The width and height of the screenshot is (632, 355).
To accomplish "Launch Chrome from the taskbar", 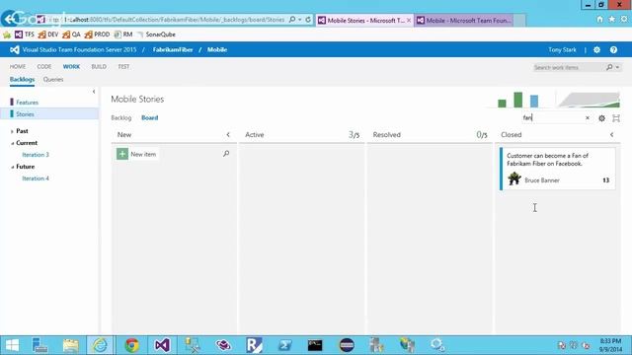I will [x=131, y=345].
